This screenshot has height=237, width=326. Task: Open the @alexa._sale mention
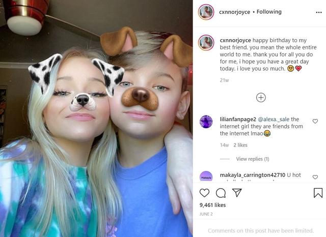tap(274, 120)
